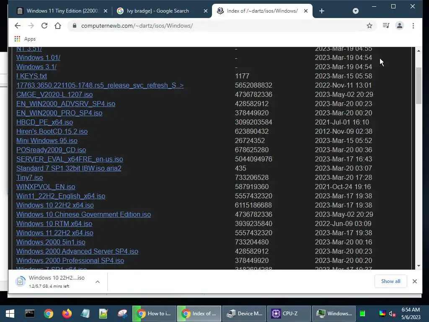
Task: Open the ! KEYS.txt link
Action: [31, 76]
